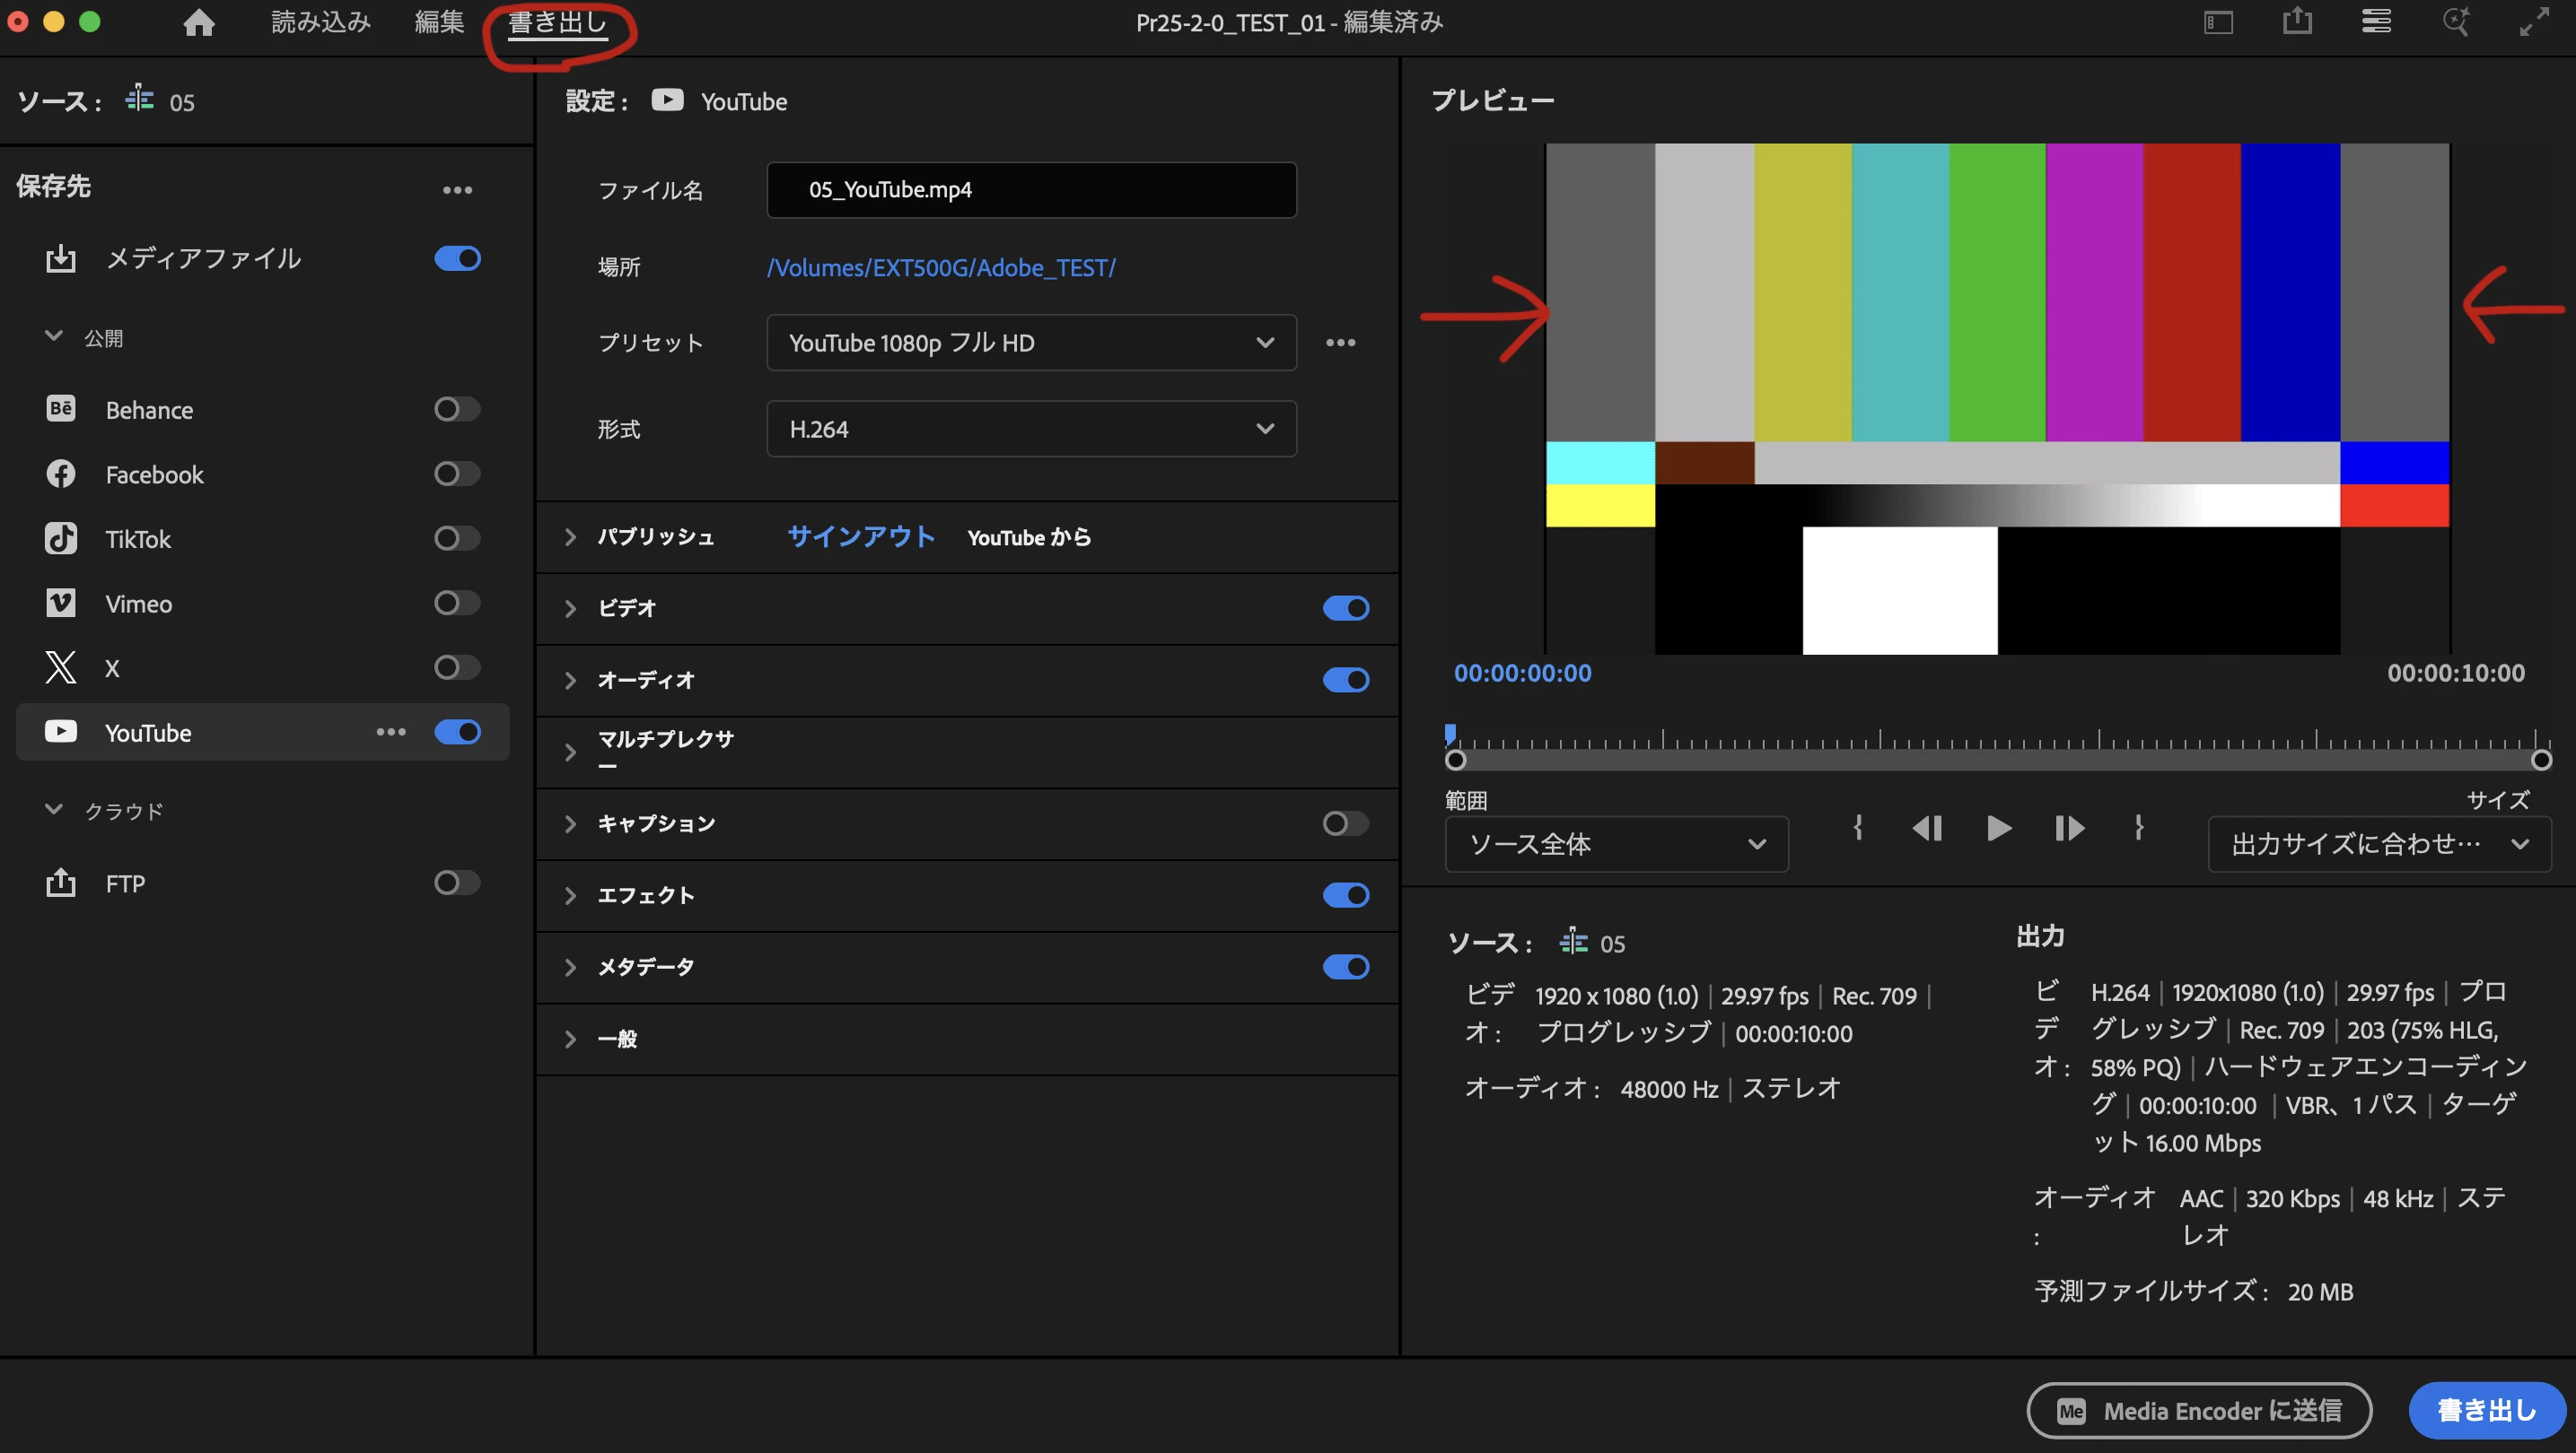Switch to the Import tab
The width and height of the screenshot is (2576, 1453).
[321, 22]
